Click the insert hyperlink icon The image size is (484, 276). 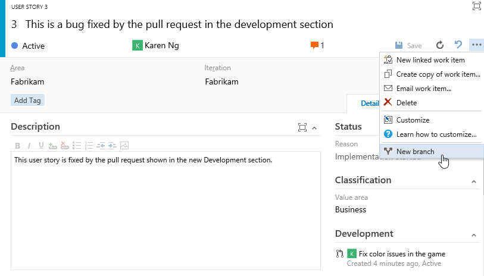[53, 146]
